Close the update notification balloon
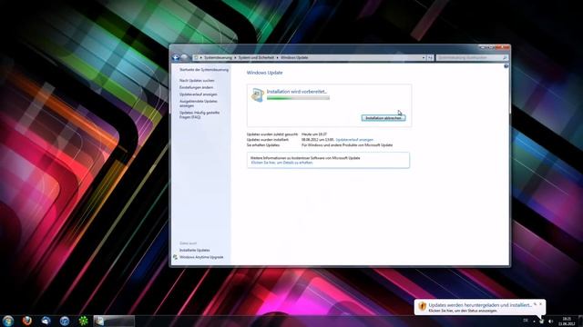 tap(540, 304)
